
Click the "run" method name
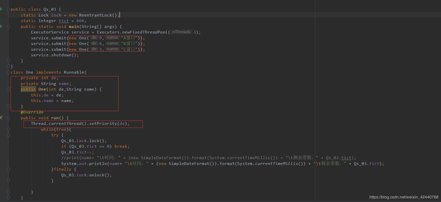tap(55, 118)
